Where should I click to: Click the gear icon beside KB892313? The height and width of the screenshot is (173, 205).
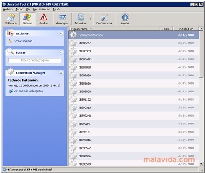click(73, 108)
